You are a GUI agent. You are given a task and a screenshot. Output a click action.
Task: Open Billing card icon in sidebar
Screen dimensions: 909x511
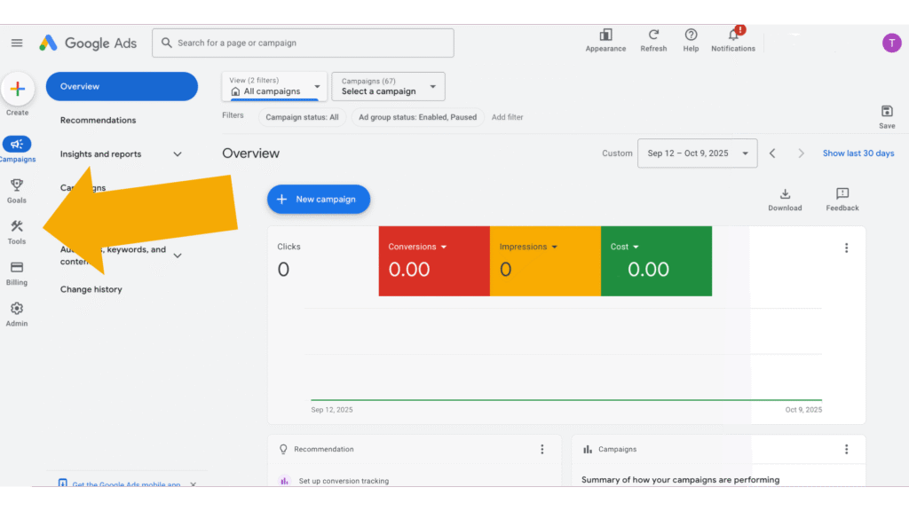click(x=17, y=268)
